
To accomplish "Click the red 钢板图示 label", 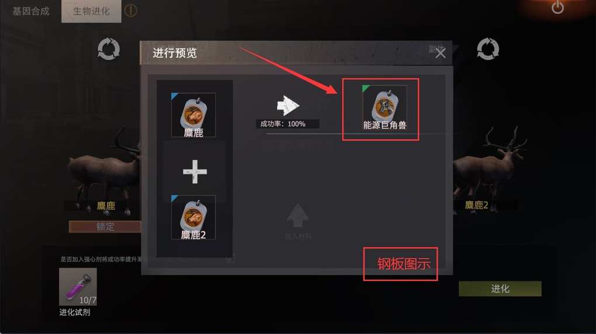I will [404, 264].
